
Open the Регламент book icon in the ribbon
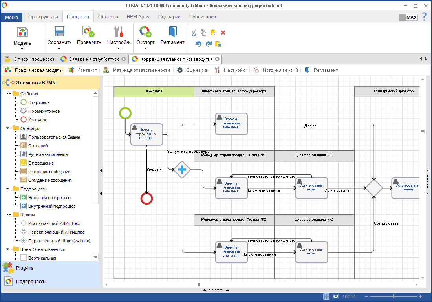pyautogui.click(x=172, y=31)
